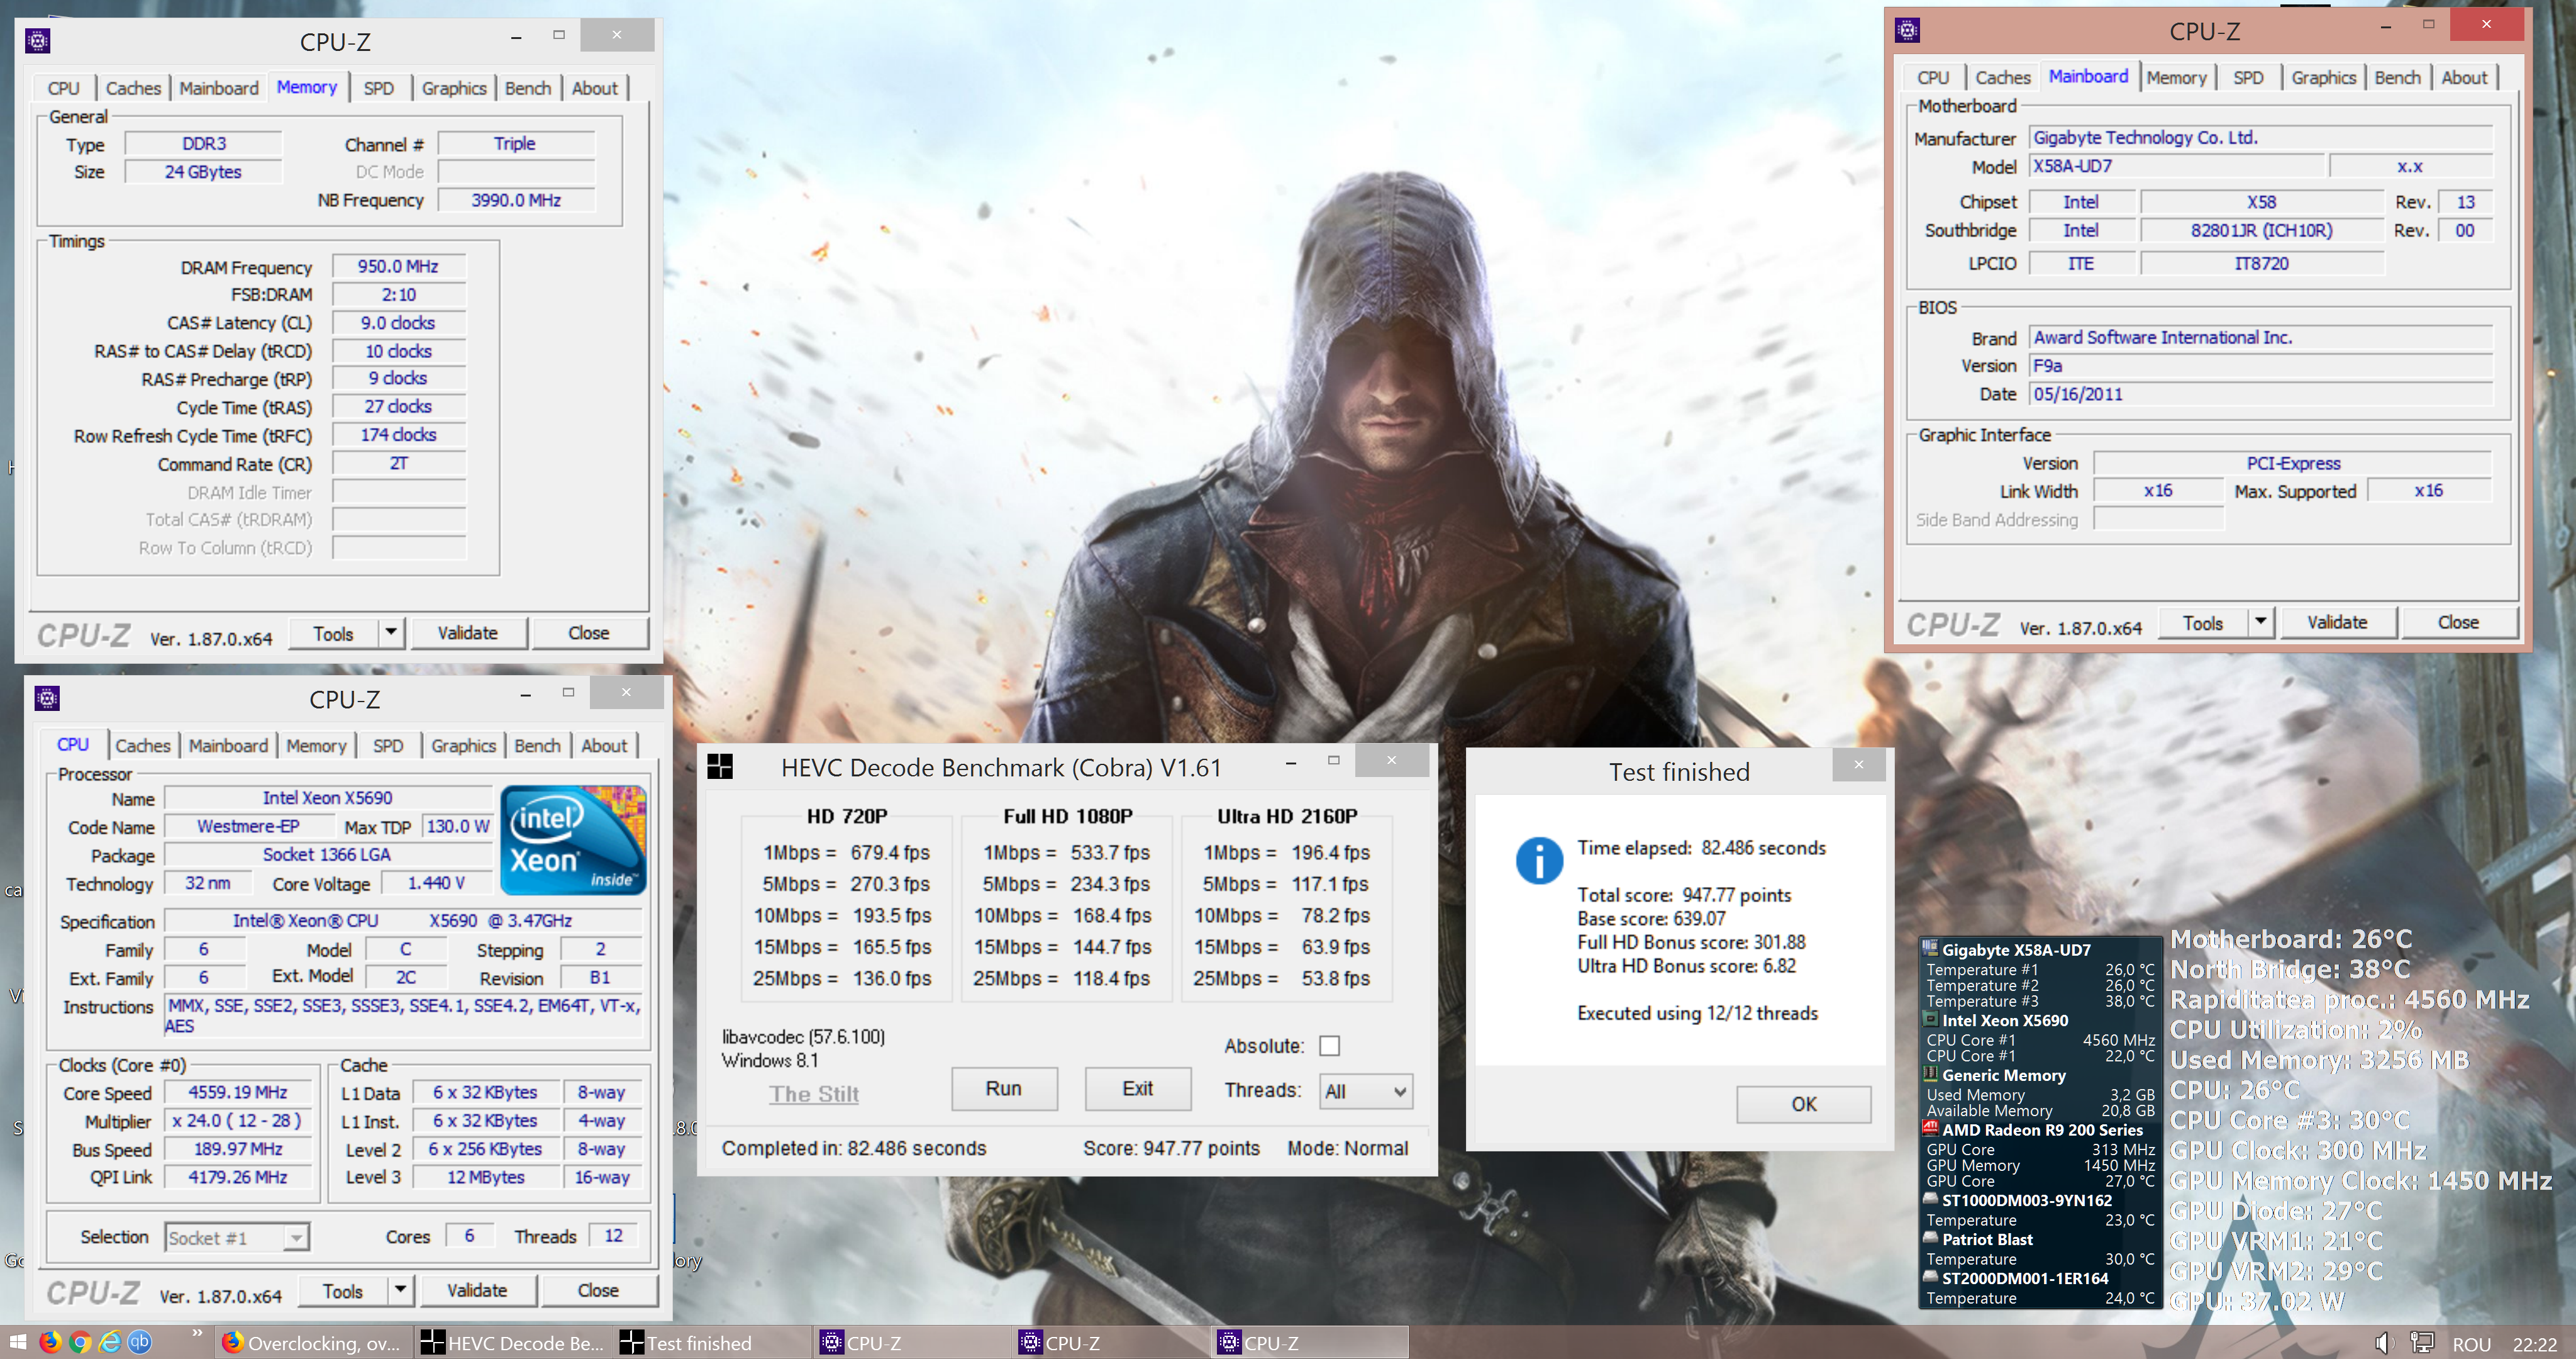Open CPU tab in Mainboard window
Screen dimensions: 2576x1359
click(1932, 77)
